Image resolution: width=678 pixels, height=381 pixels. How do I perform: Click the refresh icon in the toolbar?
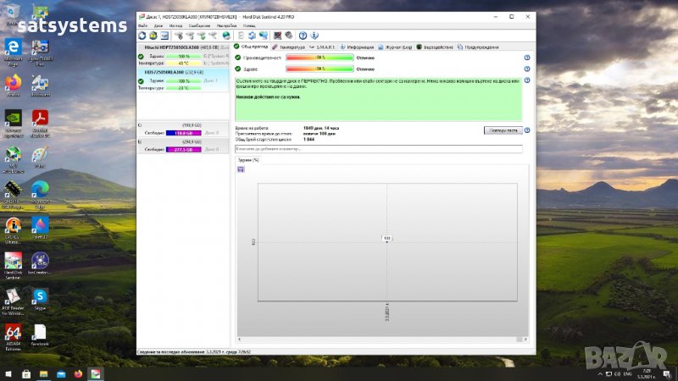coord(142,35)
